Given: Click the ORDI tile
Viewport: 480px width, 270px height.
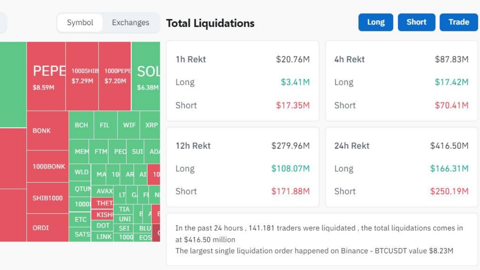Looking at the screenshot, I should pyautogui.click(x=48, y=228).
